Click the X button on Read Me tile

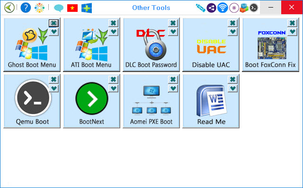[232, 80]
